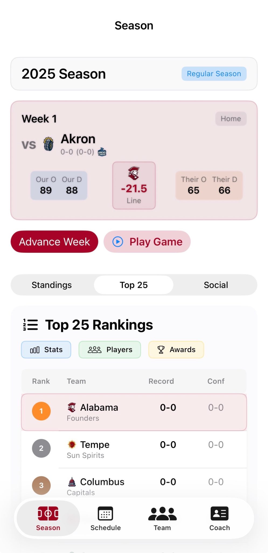Tap the Season field icon in the bottom bar

(48, 513)
